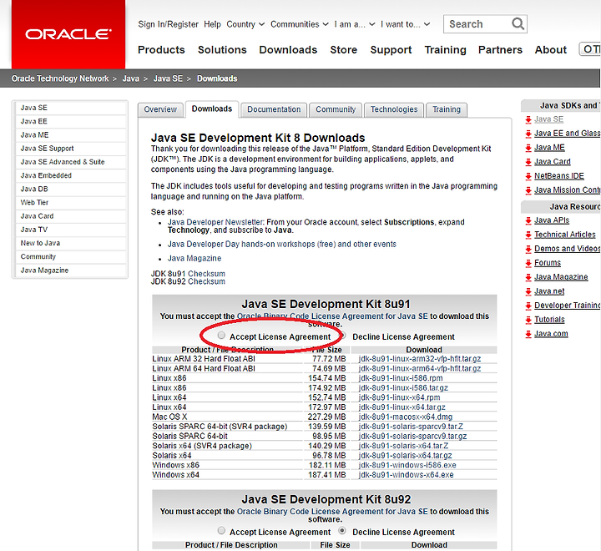Select Decline License Agreement for JDK 8u92

(342, 531)
